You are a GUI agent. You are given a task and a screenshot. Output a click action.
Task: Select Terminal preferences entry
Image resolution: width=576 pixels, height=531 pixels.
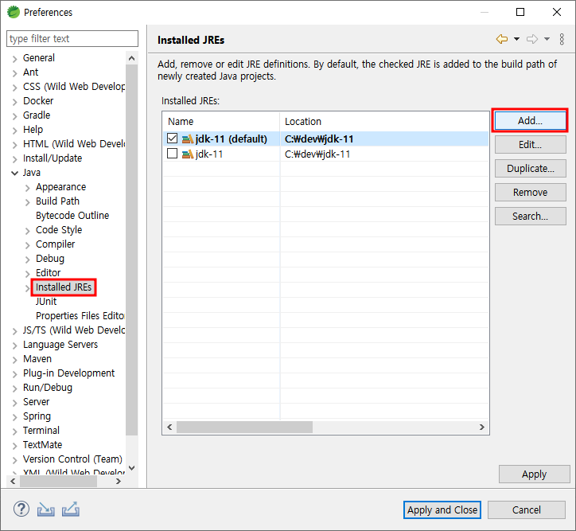pos(41,431)
